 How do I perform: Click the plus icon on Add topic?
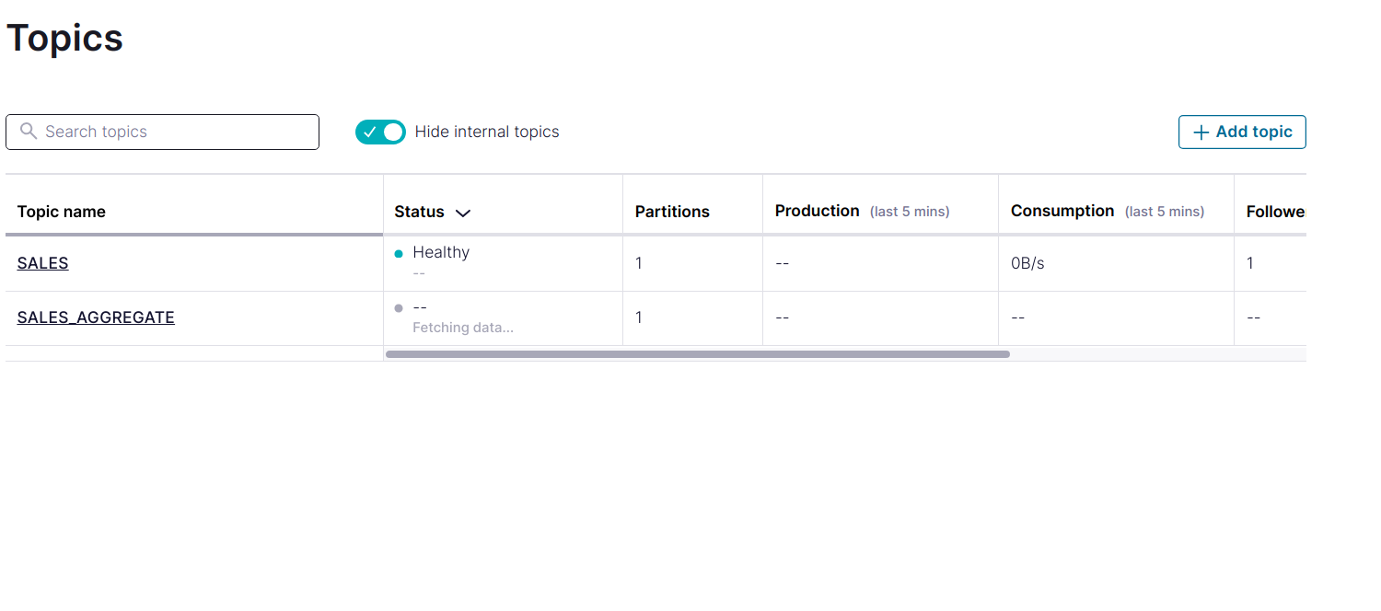point(1201,133)
